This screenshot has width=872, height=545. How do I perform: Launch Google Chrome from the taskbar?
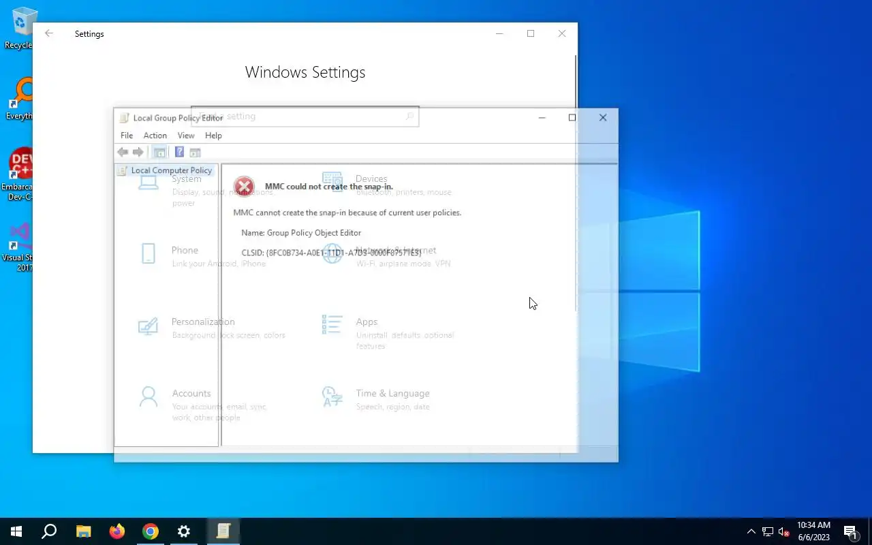click(151, 531)
